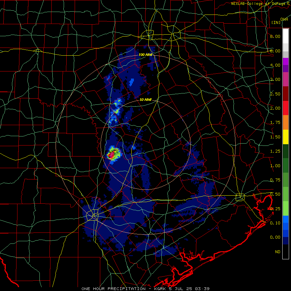This screenshot has height=291, width=291.
Task: Select the bright red legend swatch
Action: (286, 108)
